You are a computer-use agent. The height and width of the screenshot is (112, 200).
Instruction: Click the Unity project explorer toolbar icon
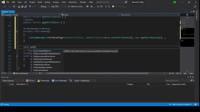[x=87, y=7]
